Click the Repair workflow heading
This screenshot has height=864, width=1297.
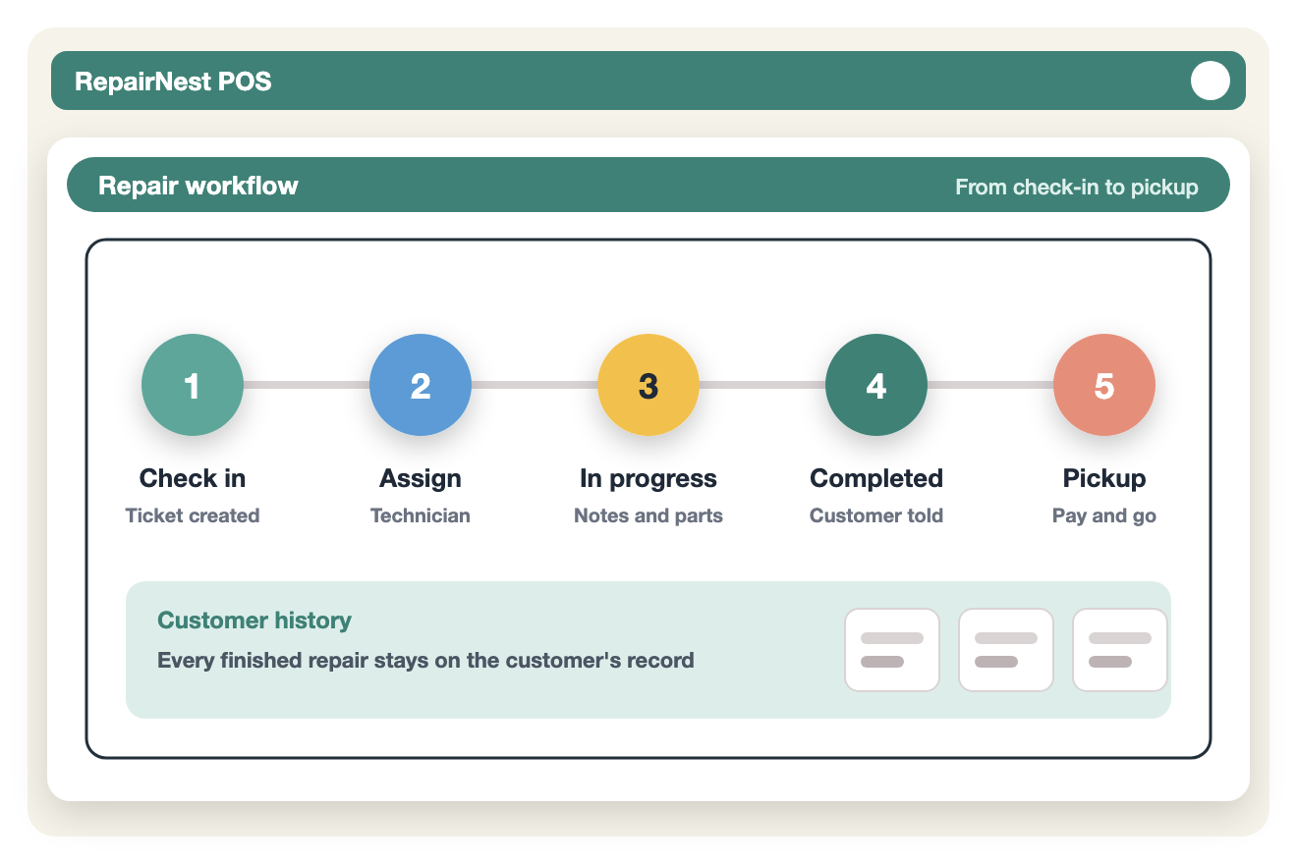point(198,186)
